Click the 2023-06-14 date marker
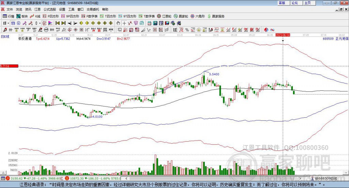 point(283,35)
